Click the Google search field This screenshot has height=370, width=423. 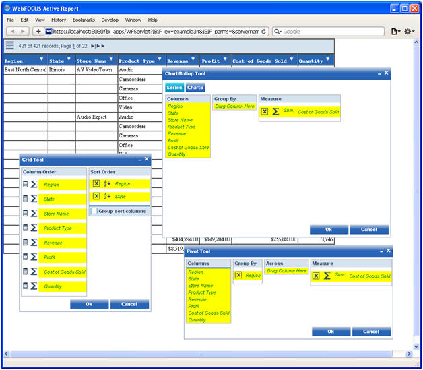click(328, 32)
